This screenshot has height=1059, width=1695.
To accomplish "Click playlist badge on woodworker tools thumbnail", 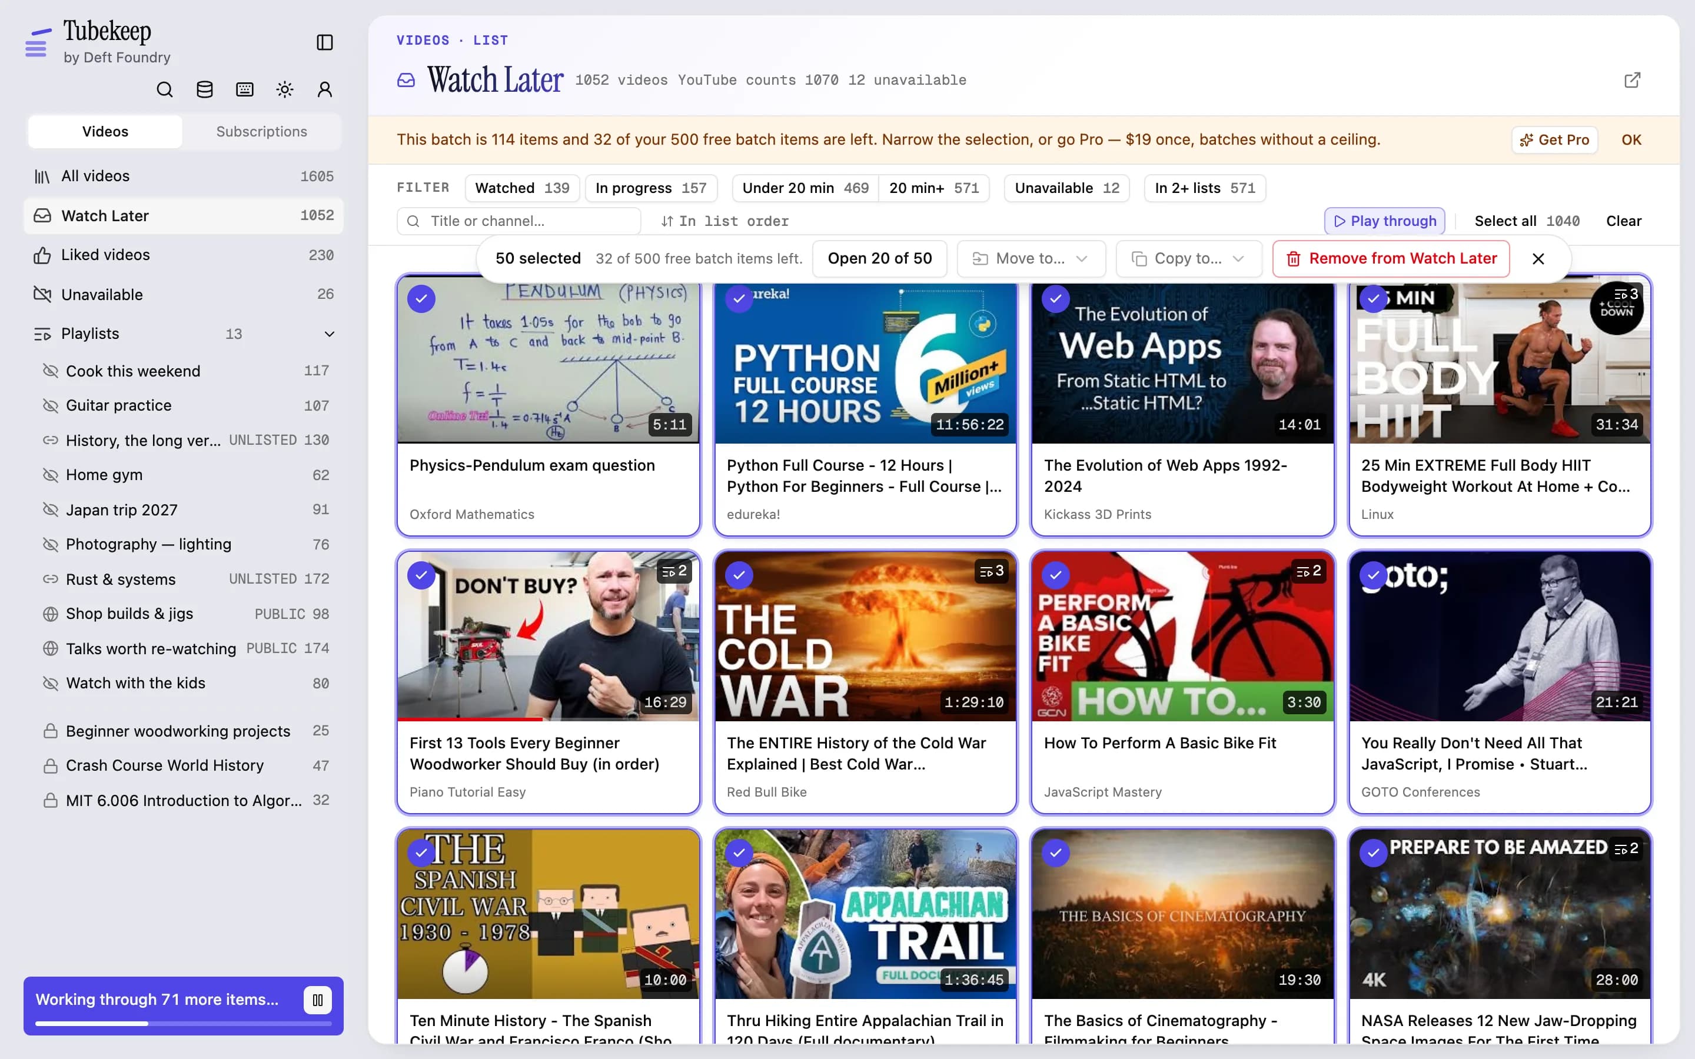I will point(674,571).
